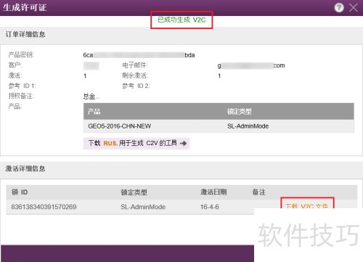This screenshot has height=262, width=363.
Task: Select activation date 16-4-6
Action: coord(210,207)
